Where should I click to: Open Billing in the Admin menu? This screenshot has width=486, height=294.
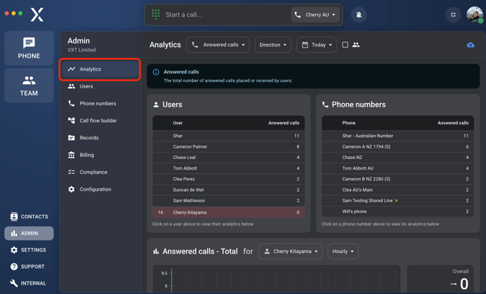100,155
